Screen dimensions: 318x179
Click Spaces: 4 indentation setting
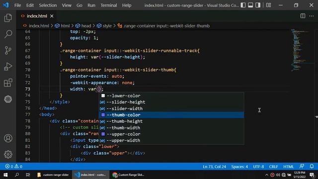(239, 167)
